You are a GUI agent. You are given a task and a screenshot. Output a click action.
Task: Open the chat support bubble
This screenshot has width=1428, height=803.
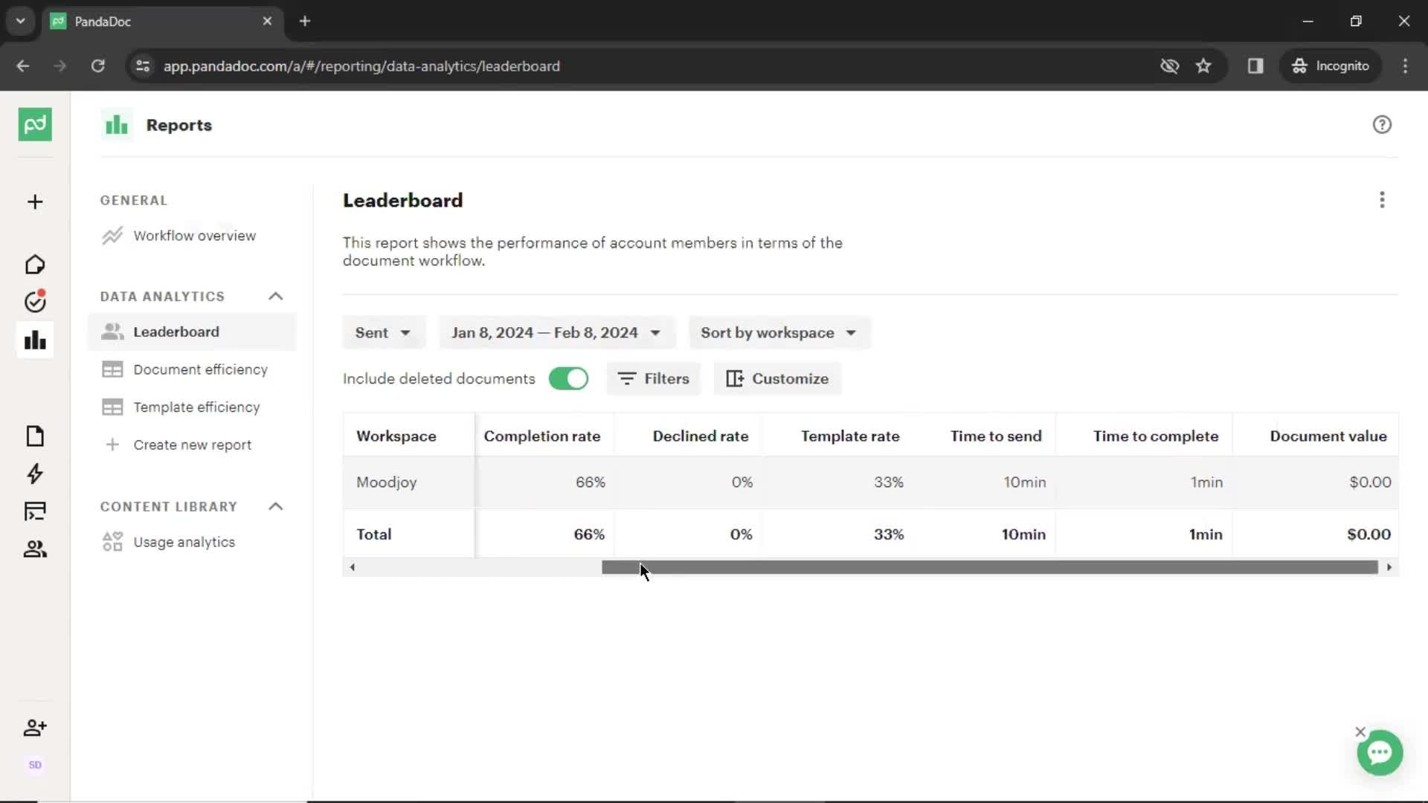click(1380, 753)
